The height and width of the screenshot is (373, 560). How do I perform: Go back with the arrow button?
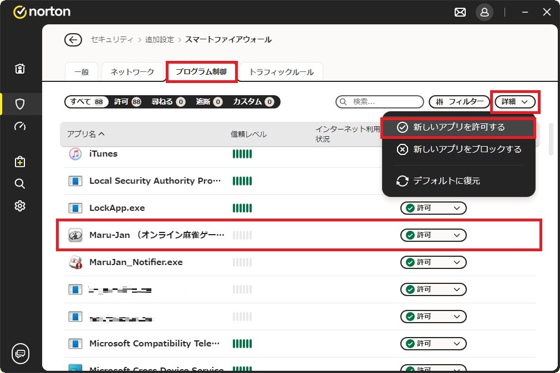pos(73,40)
